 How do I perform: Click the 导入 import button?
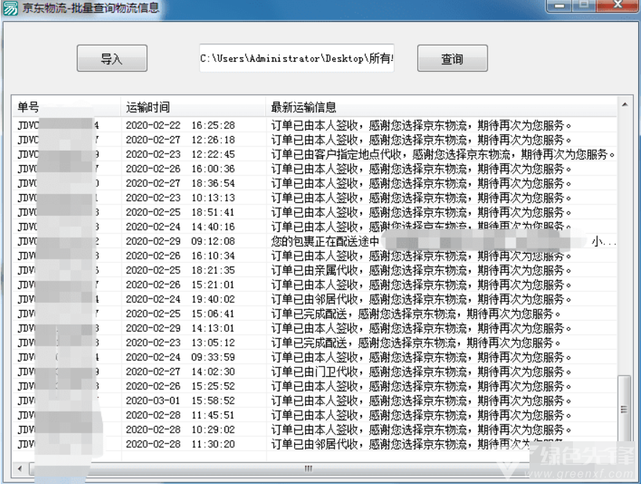[x=112, y=59]
